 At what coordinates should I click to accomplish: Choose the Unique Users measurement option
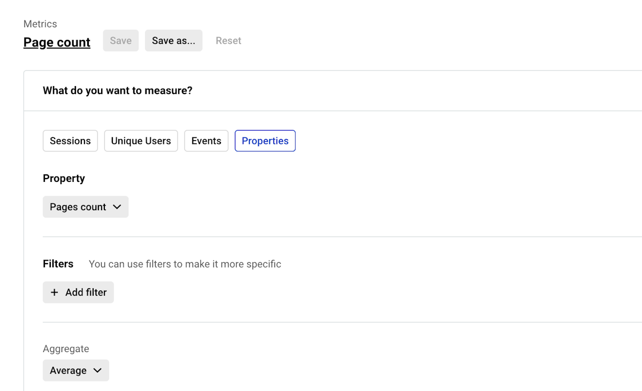(x=141, y=141)
